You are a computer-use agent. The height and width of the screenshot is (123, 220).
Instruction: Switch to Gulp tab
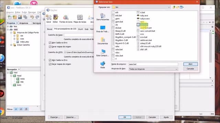click(86, 29)
